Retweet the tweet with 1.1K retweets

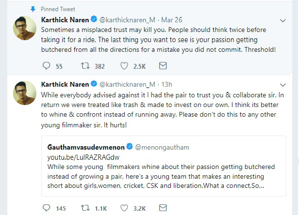tap(85, 208)
